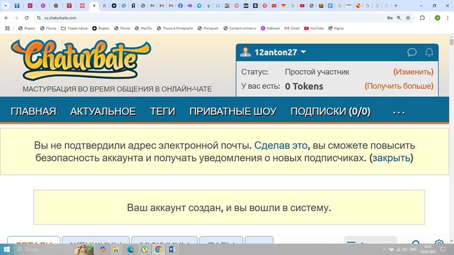Click the Windows Start button
Screen dimensions: 454x255
7,249
